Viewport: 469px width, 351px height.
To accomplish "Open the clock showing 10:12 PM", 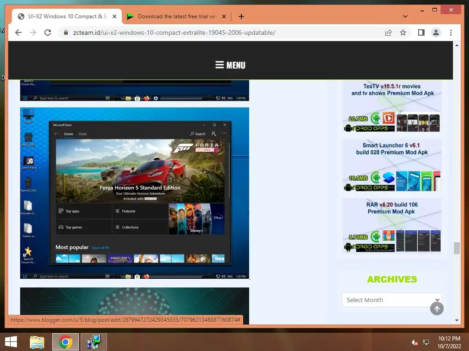I will [449, 342].
